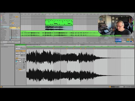135x101 pixels.
Task: Open the Plug-Ins library category
Action: click(x=5, y=37)
